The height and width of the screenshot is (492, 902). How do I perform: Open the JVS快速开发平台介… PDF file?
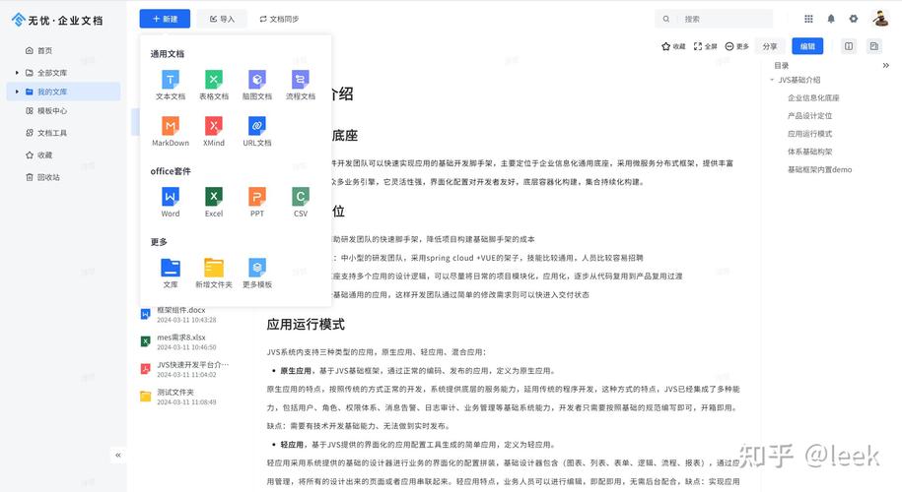[185, 369]
